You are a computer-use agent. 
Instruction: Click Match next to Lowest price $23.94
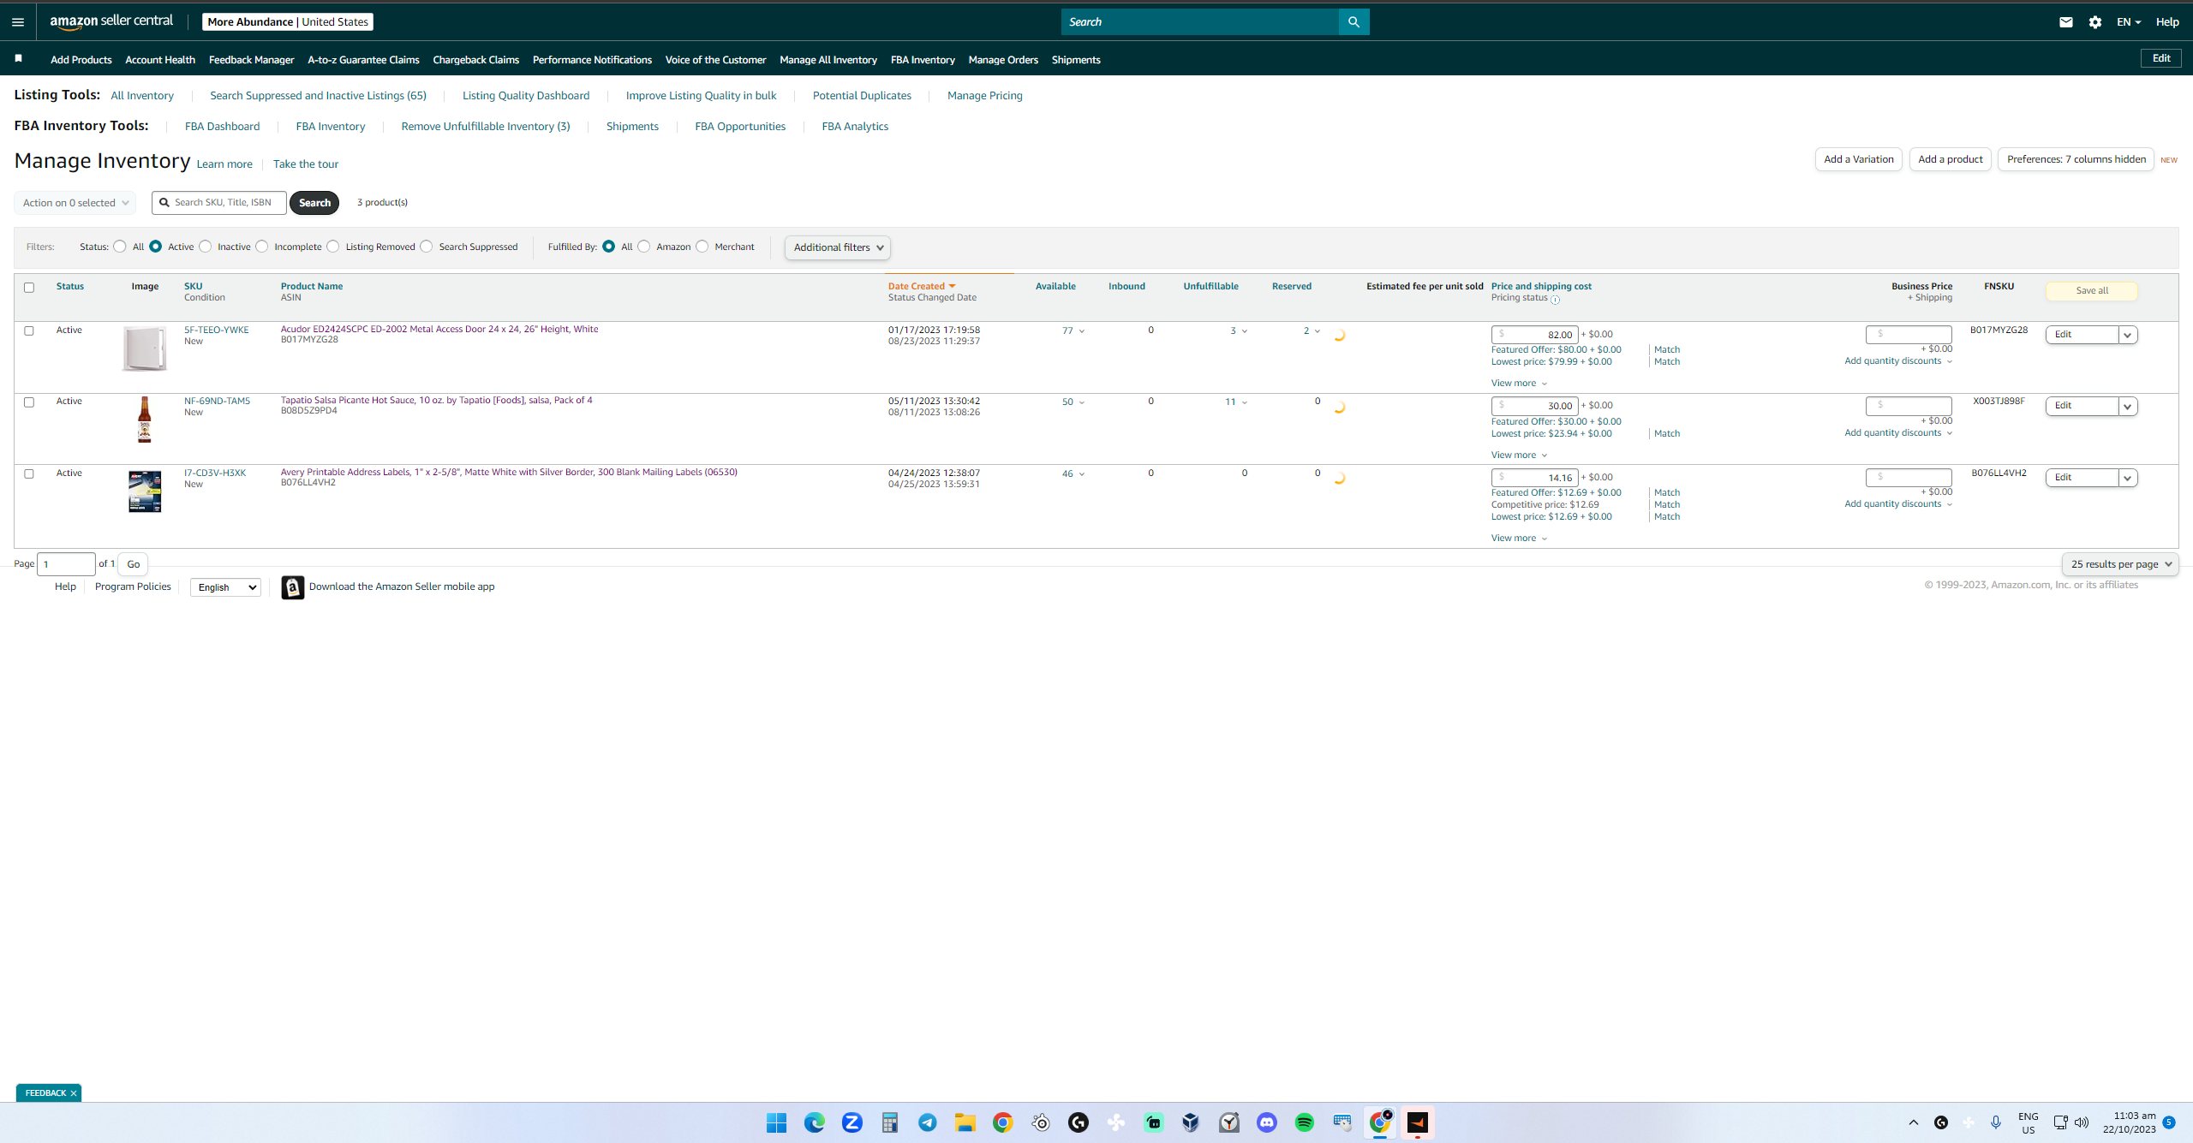tap(1667, 434)
